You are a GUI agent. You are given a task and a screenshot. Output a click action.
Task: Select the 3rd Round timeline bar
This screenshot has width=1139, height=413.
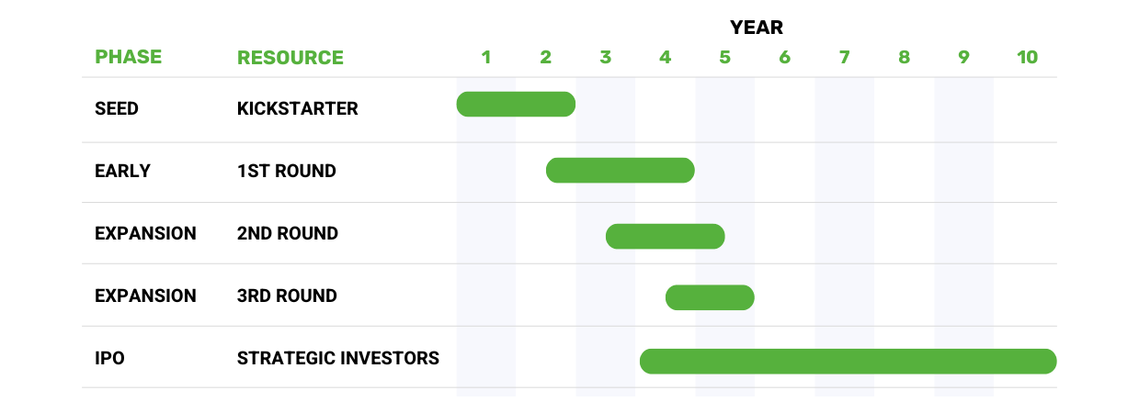click(710, 297)
